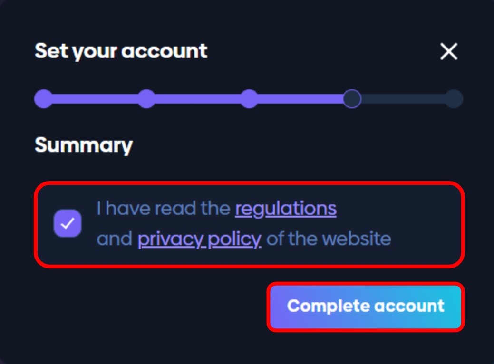Close the Set your account dialog
Viewport: 494px width, 364px height.
coord(448,51)
